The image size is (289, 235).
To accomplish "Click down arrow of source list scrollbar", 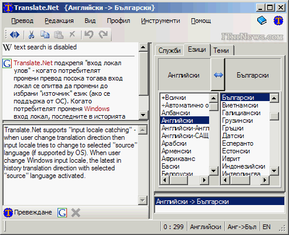I will click(213, 171).
